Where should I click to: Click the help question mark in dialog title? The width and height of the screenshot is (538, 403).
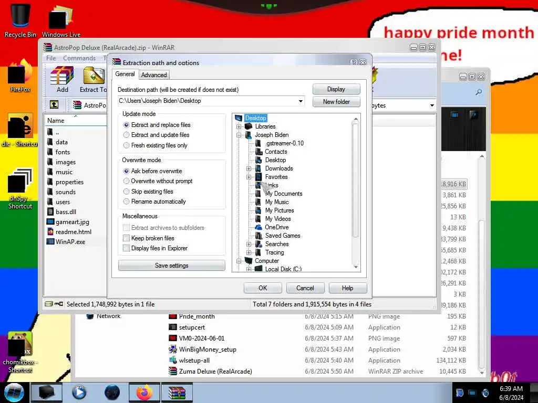[x=354, y=62]
